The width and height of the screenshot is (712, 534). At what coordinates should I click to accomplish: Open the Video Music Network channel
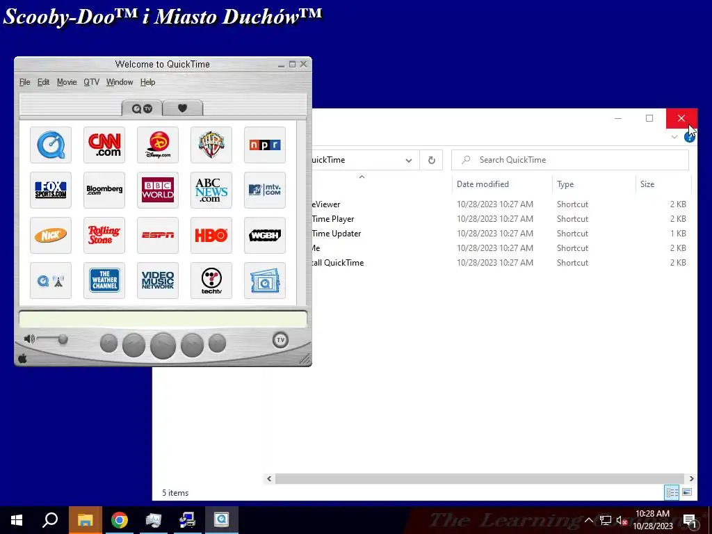[158, 281]
